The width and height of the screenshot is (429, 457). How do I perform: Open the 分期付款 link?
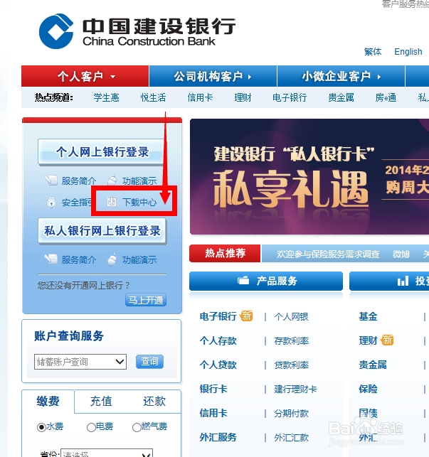[291, 414]
